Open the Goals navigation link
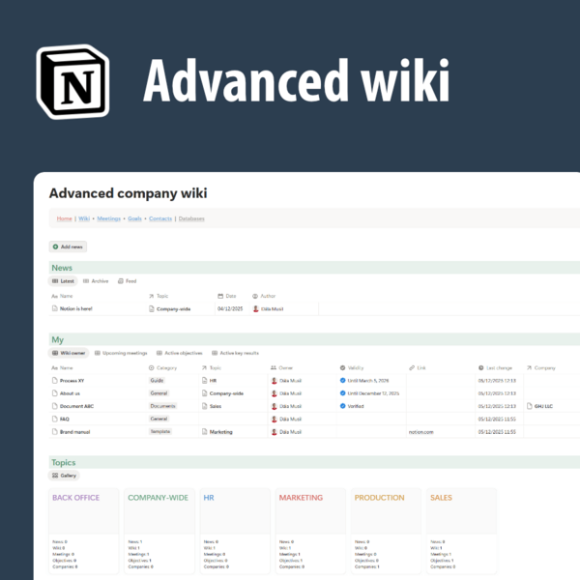Viewport: 580px width, 580px height. click(x=134, y=218)
